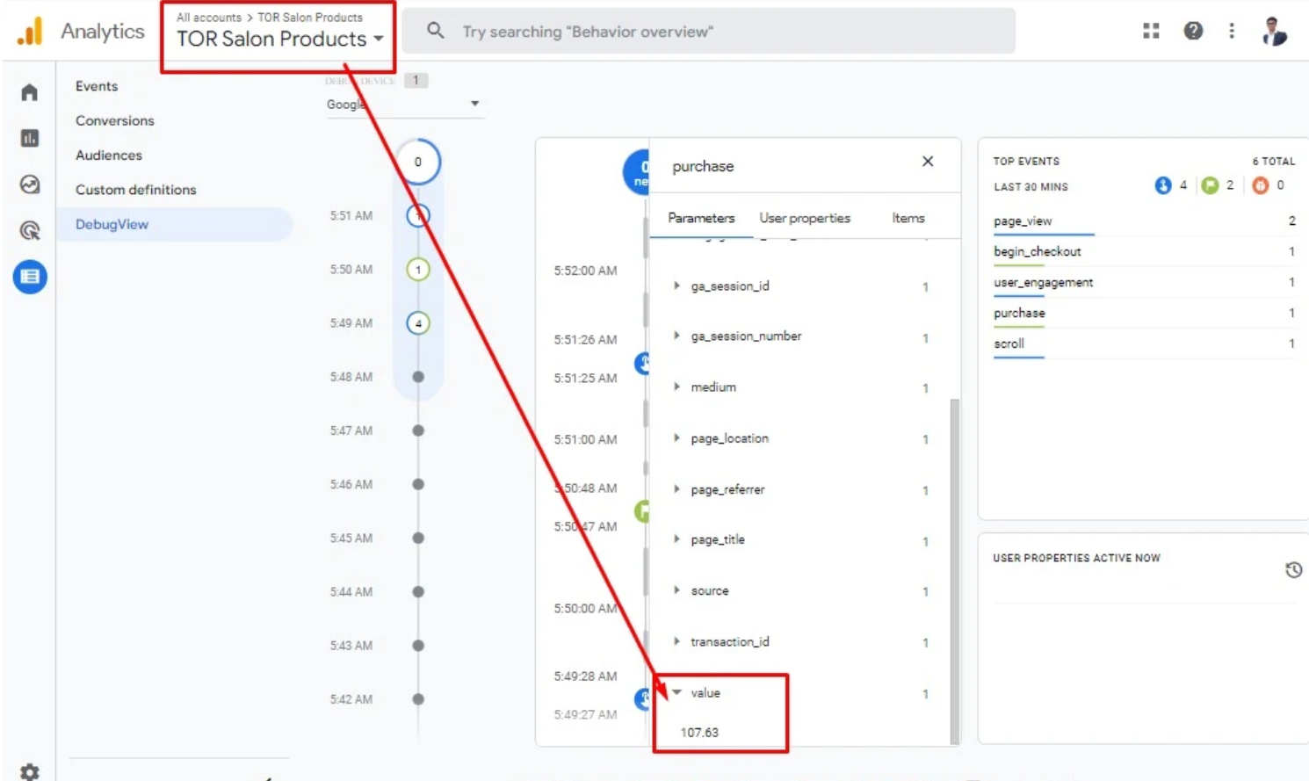Image resolution: width=1309 pixels, height=781 pixels.
Task: Open the Google debug device dropdown
Action: (x=404, y=105)
